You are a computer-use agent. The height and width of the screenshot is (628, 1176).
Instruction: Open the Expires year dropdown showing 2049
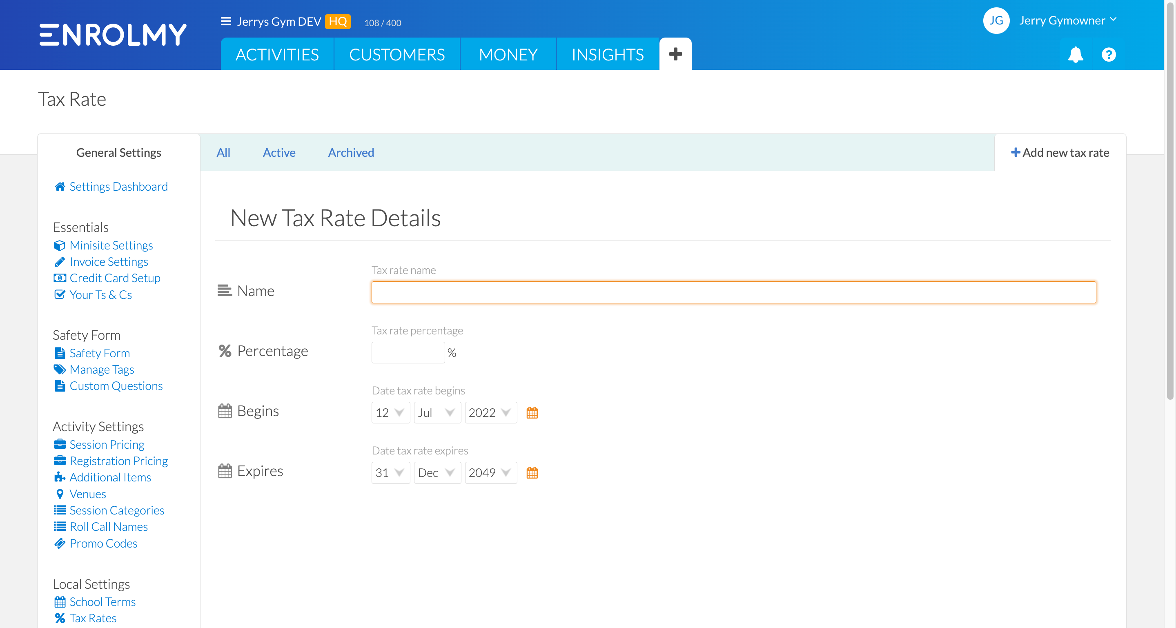pos(491,472)
